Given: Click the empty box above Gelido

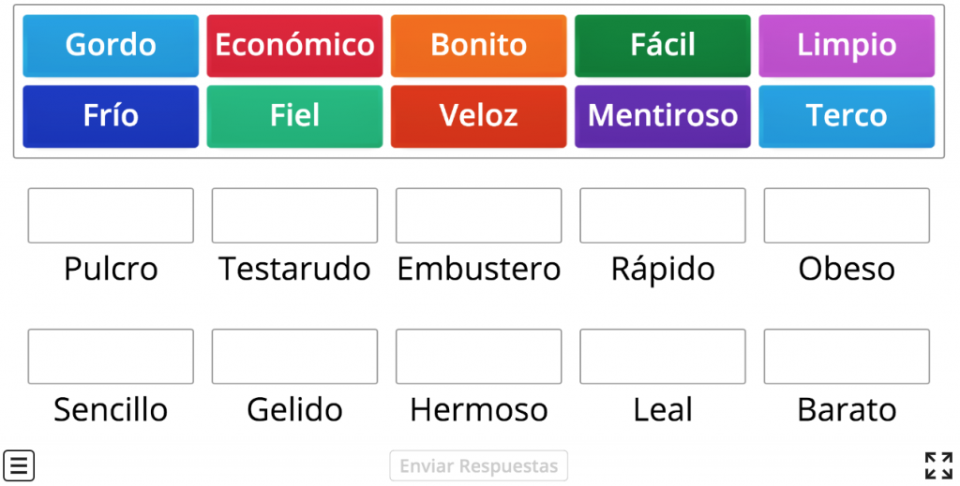Looking at the screenshot, I should [294, 356].
